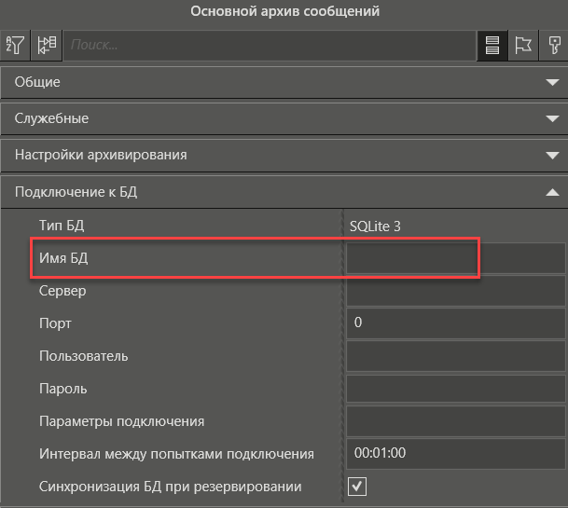Click the Подключение к БД collapse arrow
The width and height of the screenshot is (568, 508).
click(x=552, y=192)
